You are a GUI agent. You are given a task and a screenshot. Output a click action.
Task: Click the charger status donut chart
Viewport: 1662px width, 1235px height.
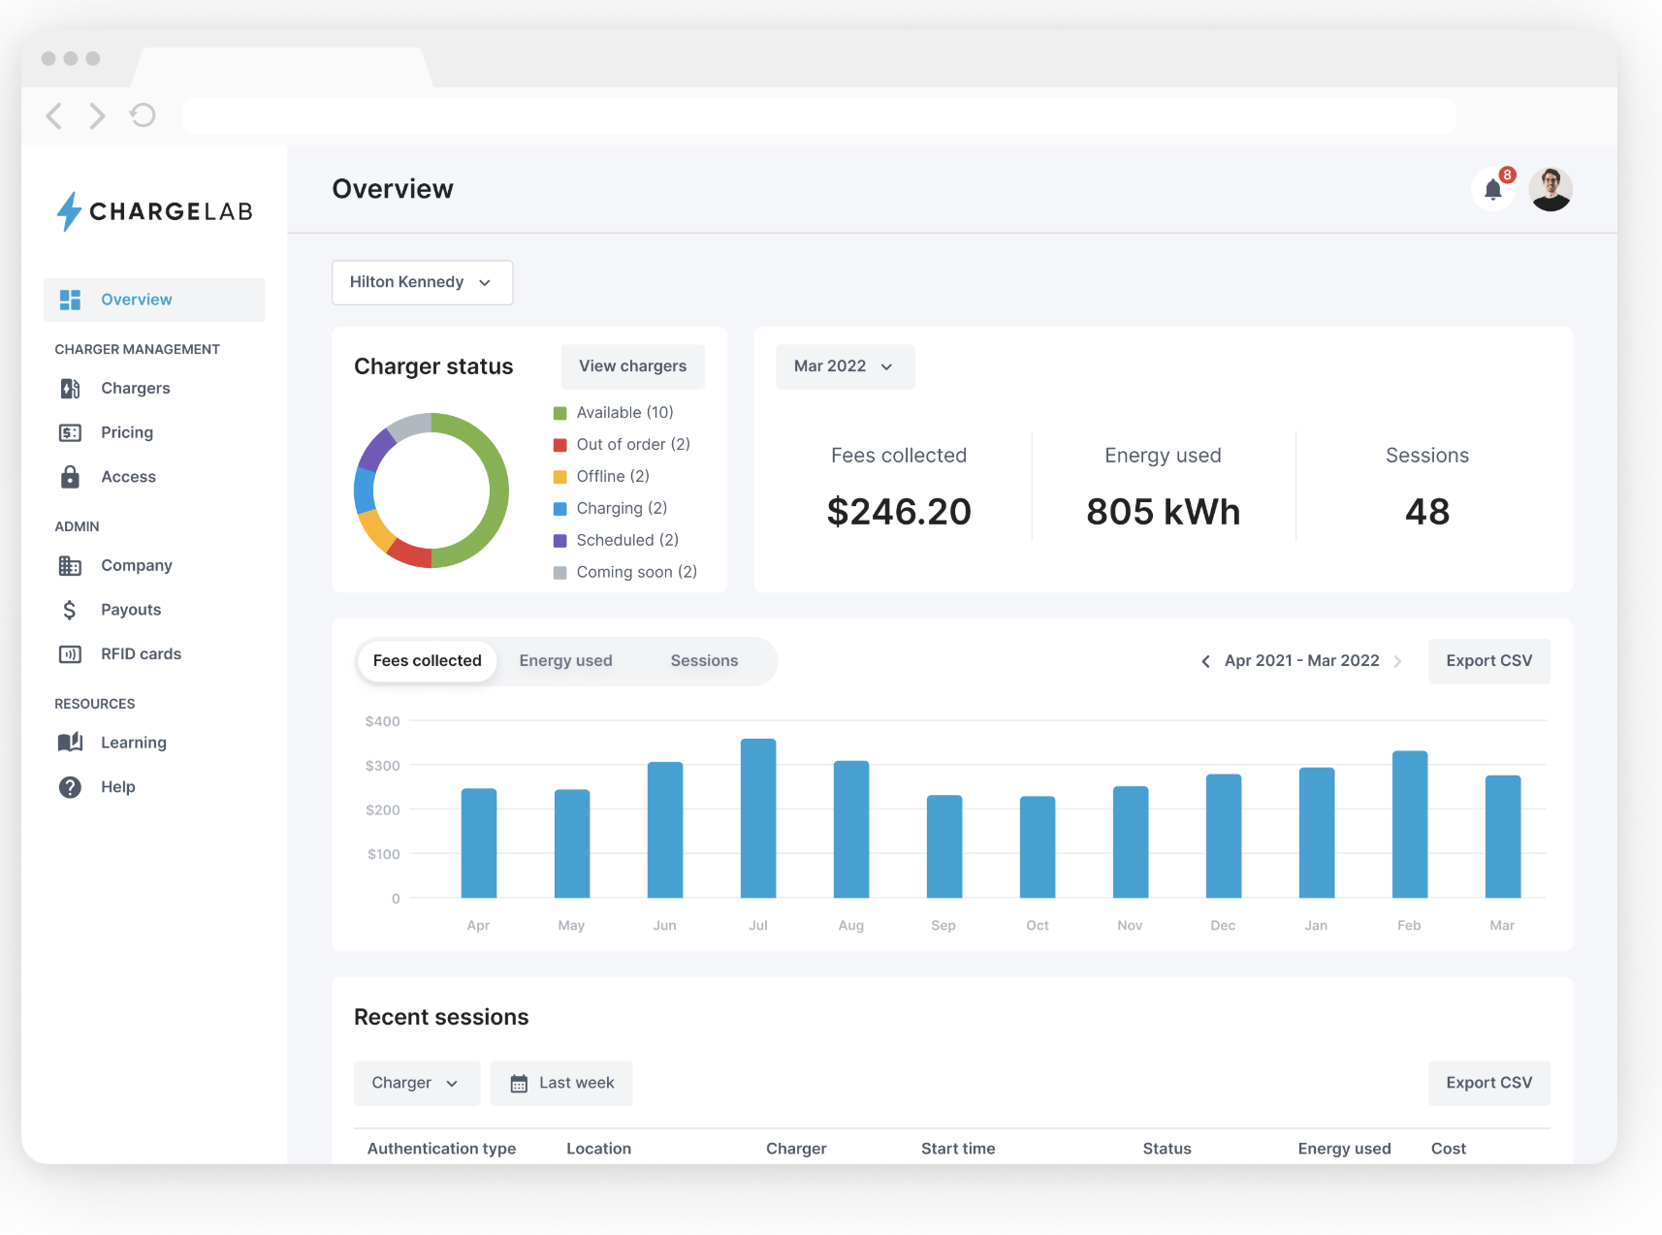pyautogui.click(x=431, y=491)
